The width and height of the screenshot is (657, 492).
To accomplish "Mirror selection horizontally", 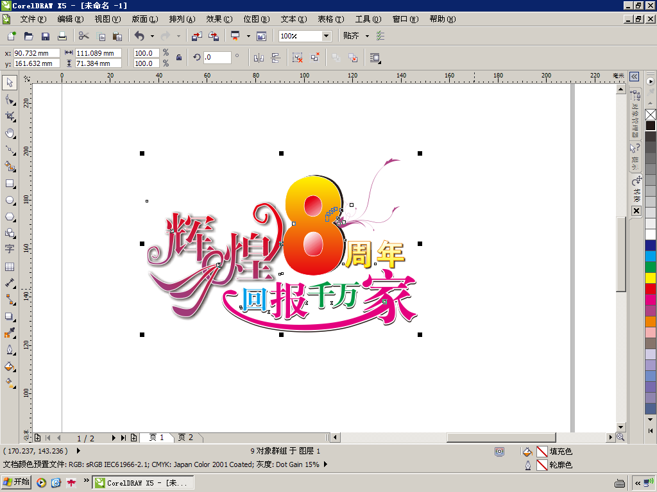I will coord(259,58).
